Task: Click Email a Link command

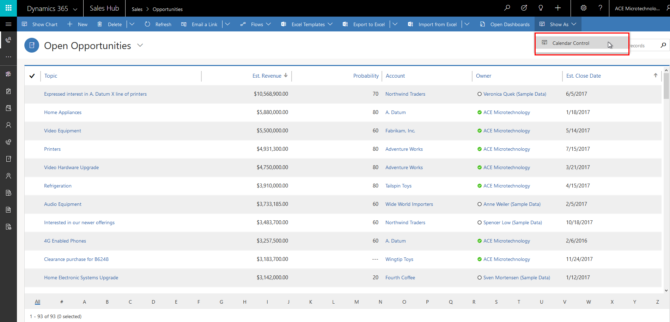Action: point(199,24)
